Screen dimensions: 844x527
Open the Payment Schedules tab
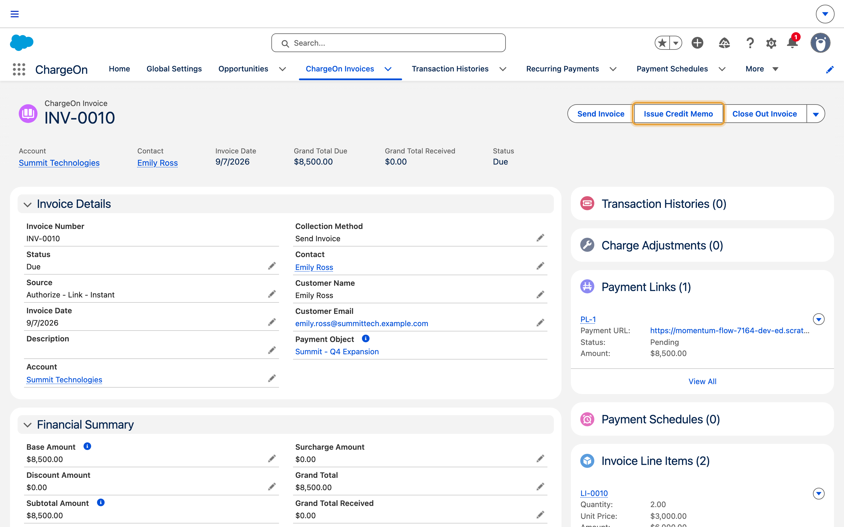coord(672,69)
